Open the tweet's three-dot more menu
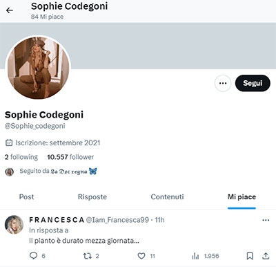276x267 pixels. click(266, 220)
